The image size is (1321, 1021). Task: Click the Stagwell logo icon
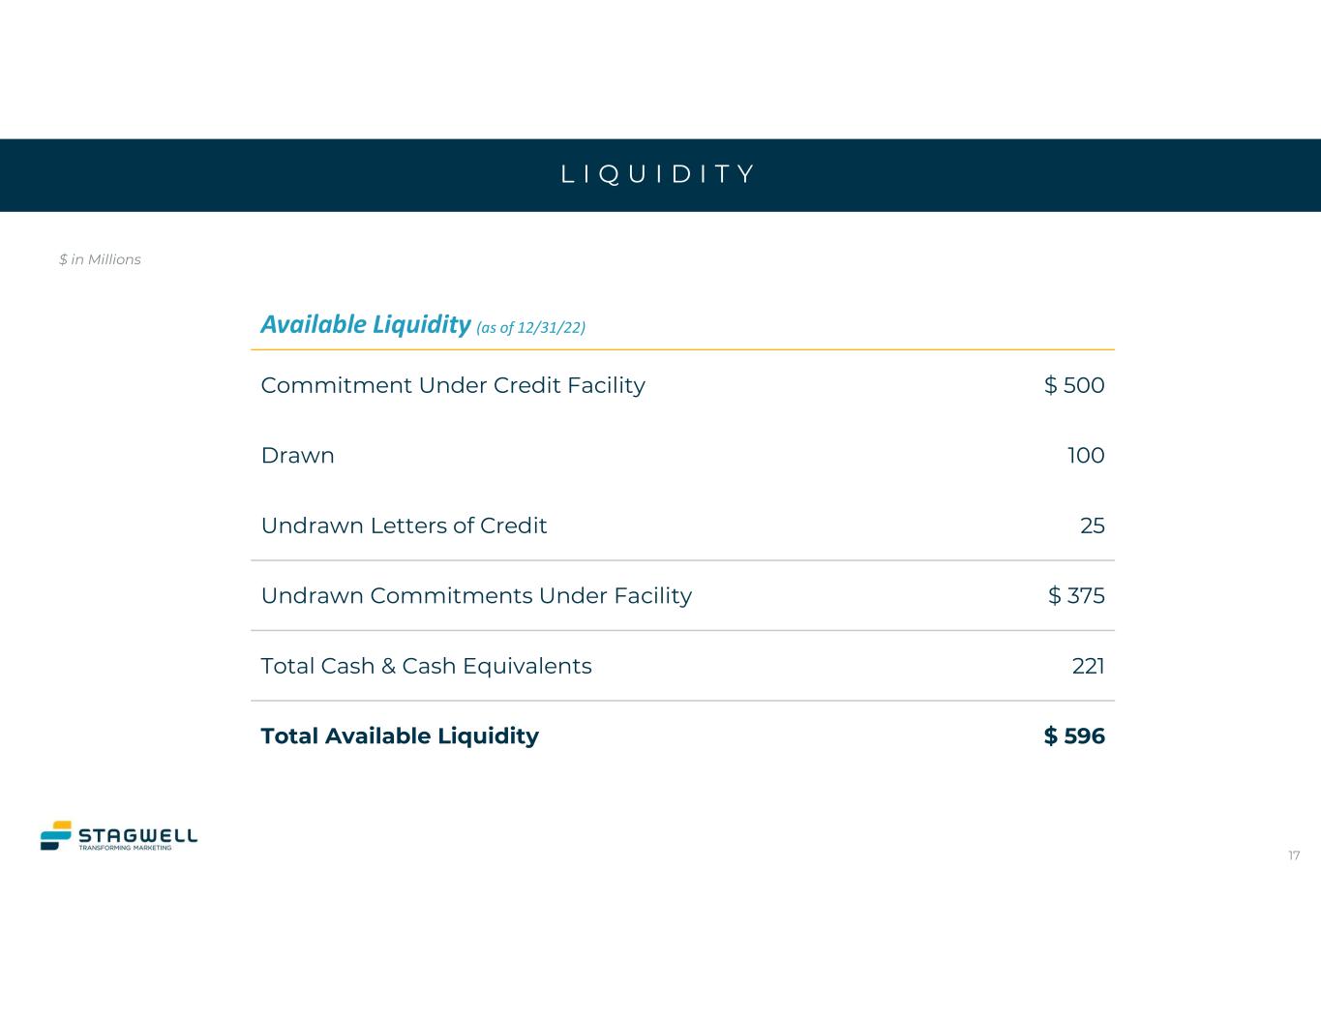[56, 835]
